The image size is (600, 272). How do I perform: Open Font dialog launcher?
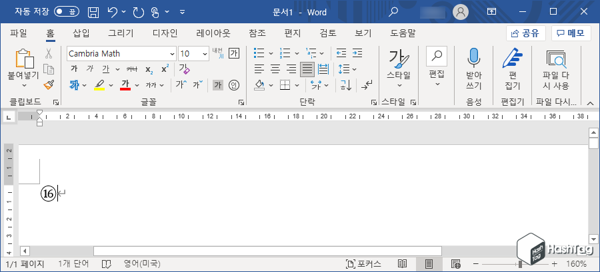[241, 102]
